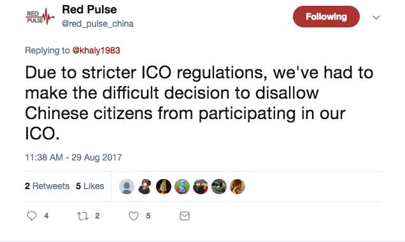This screenshot has height=242, width=405.
Task: Open the Red Pulse logo avatar
Action: [40, 17]
